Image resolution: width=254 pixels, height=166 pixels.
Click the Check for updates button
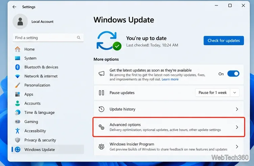(224, 40)
